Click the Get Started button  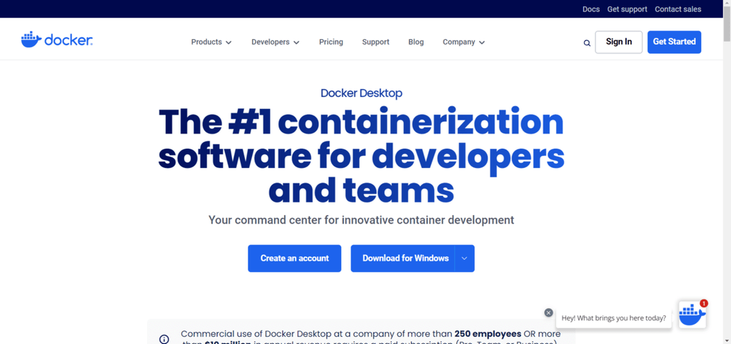[x=674, y=42]
